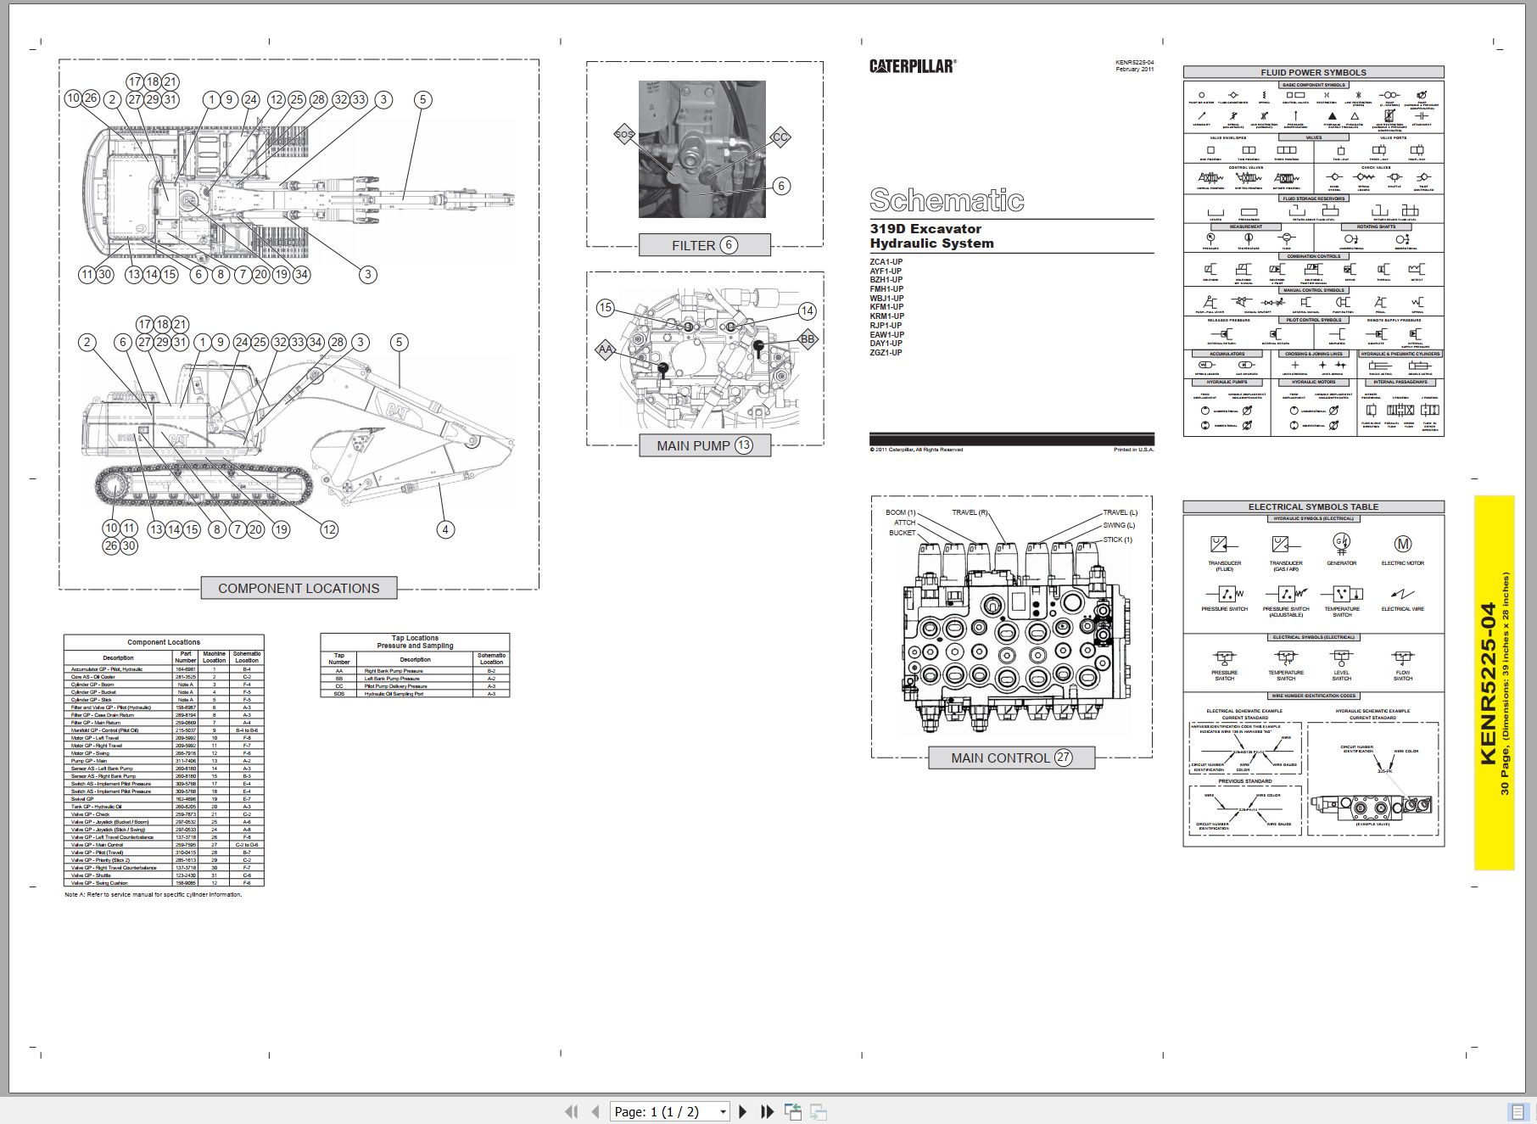Open the page layout icon in status bar corner
Image resolution: width=1537 pixels, height=1124 pixels.
point(1518,1111)
